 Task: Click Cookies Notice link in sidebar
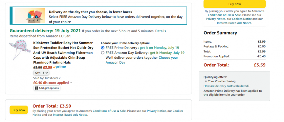(242, 19)
